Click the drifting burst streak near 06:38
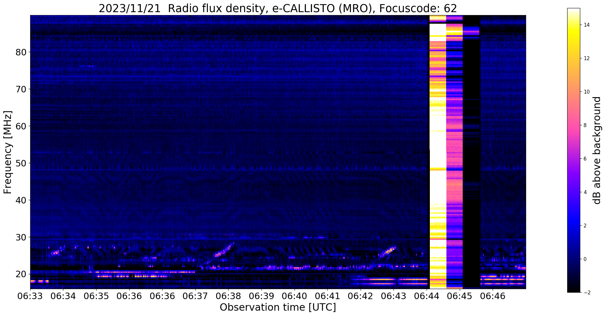 coord(224,250)
